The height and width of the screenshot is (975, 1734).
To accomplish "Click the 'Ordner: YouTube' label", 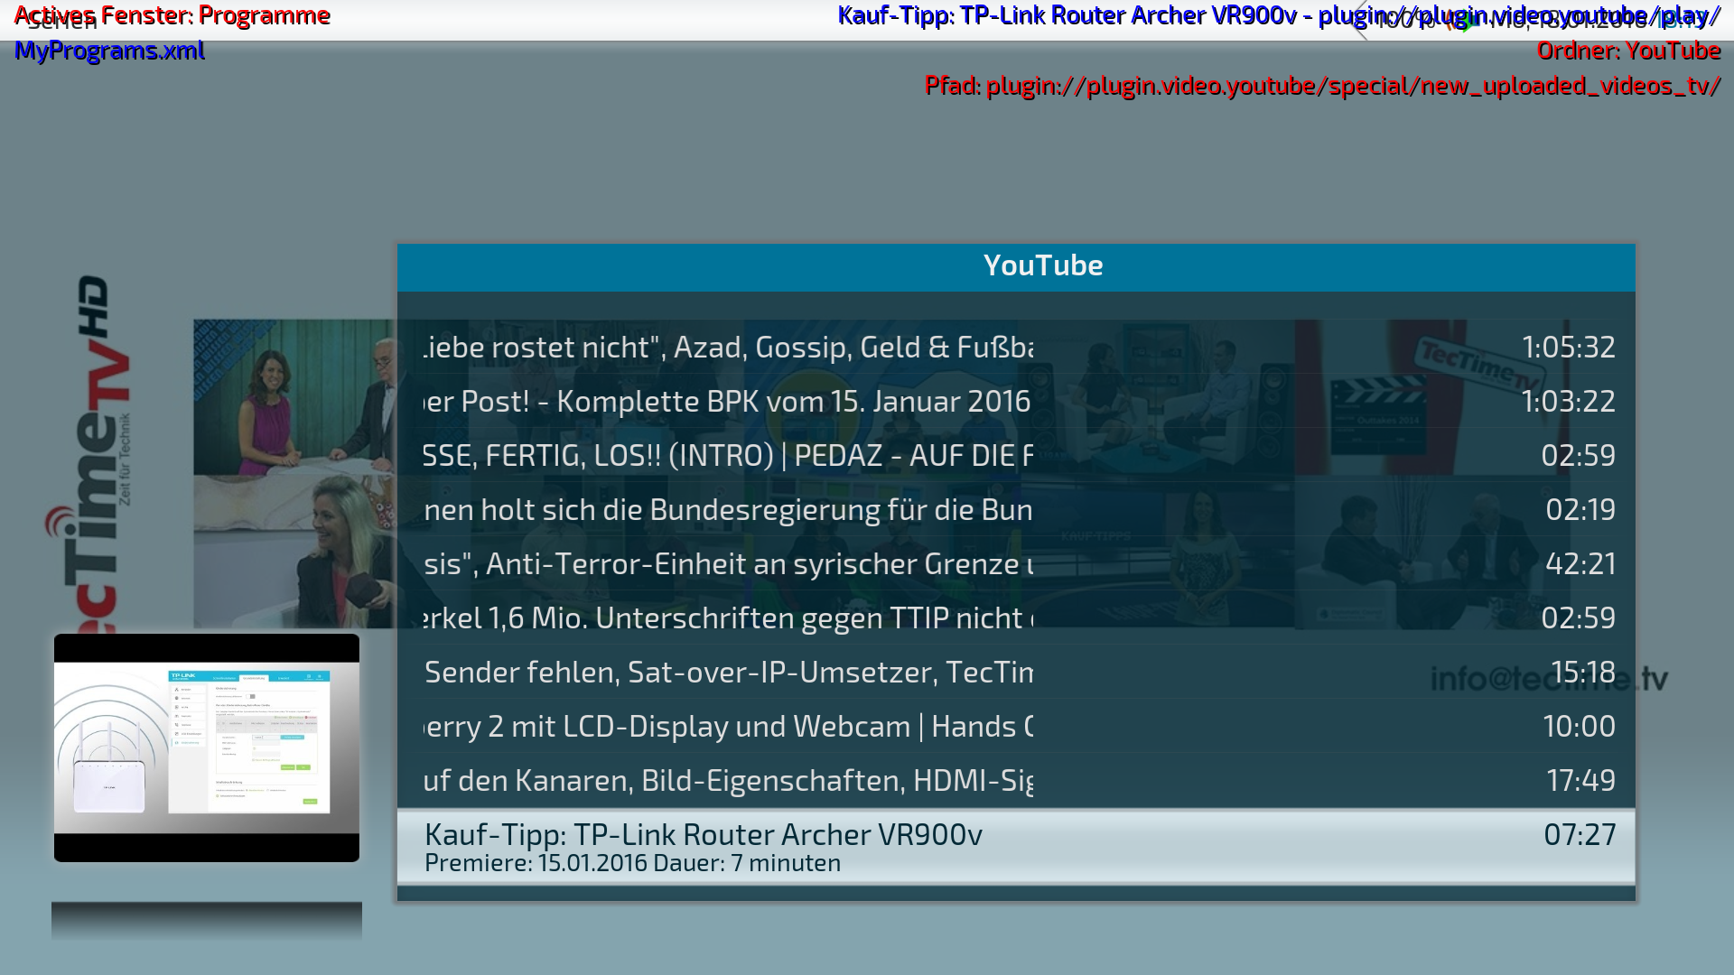I will tap(1628, 51).
